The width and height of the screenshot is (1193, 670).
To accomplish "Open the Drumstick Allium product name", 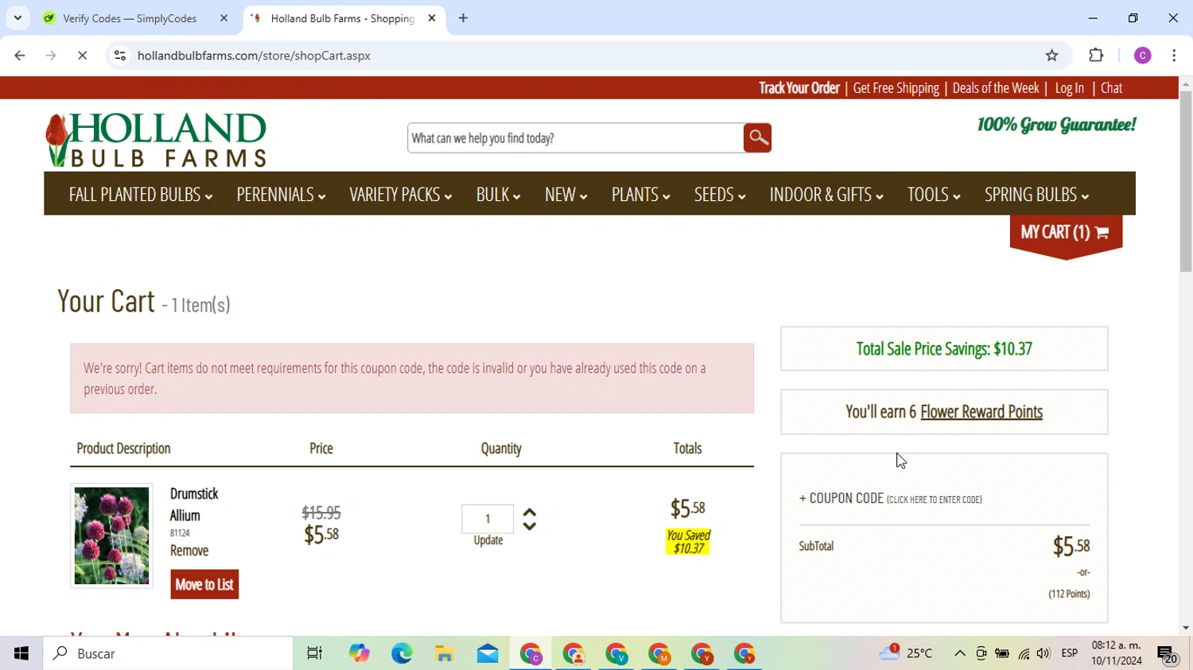I will tap(193, 505).
